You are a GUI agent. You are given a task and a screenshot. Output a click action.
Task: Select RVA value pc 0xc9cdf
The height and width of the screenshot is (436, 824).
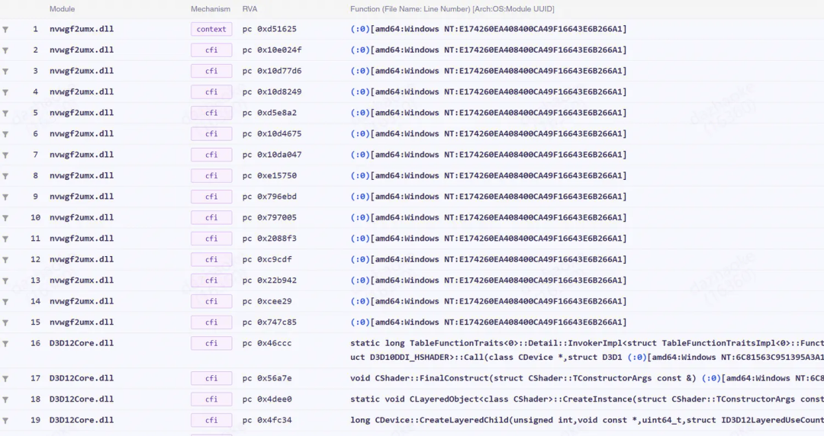click(267, 259)
